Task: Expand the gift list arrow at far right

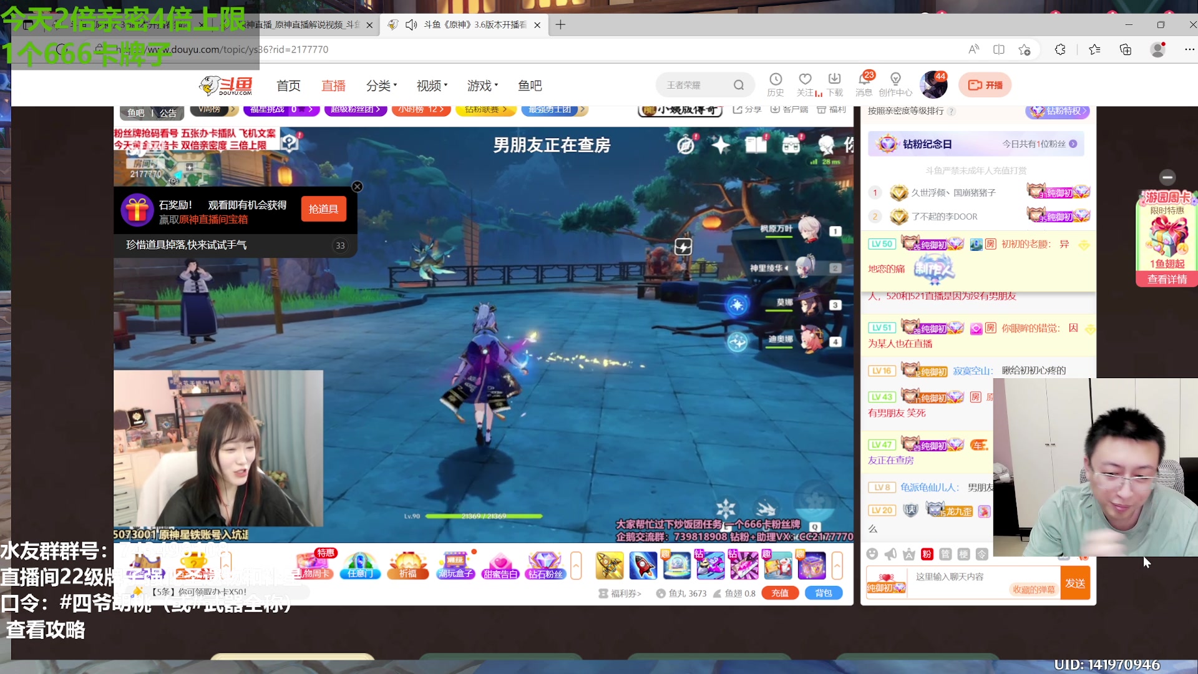Action: pos(837,565)
